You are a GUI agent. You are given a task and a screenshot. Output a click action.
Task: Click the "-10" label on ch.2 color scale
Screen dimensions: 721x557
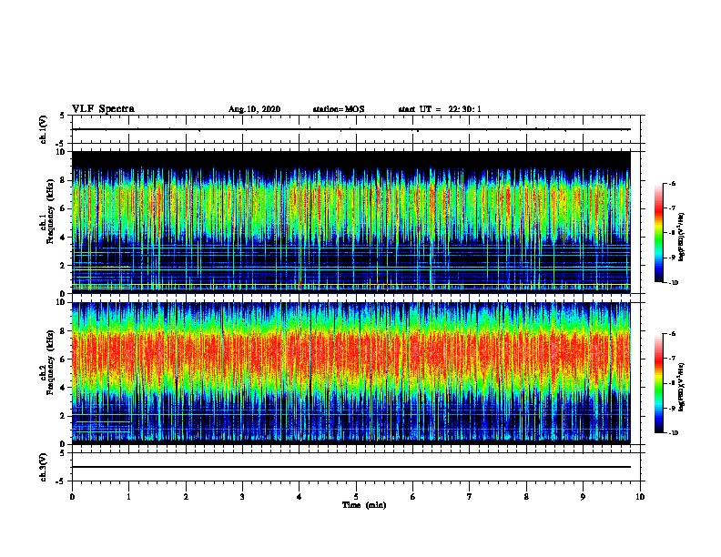click(x=673, y=433)
